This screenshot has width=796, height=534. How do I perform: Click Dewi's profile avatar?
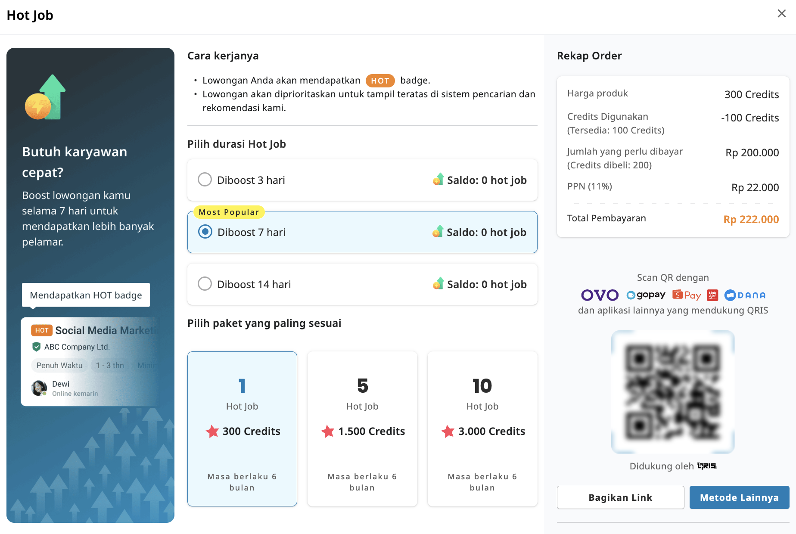coord(39,388)
